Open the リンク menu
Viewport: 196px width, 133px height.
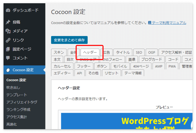[24, 40]
